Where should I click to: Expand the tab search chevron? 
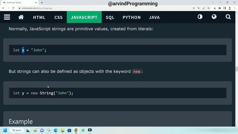click(213, 3)
